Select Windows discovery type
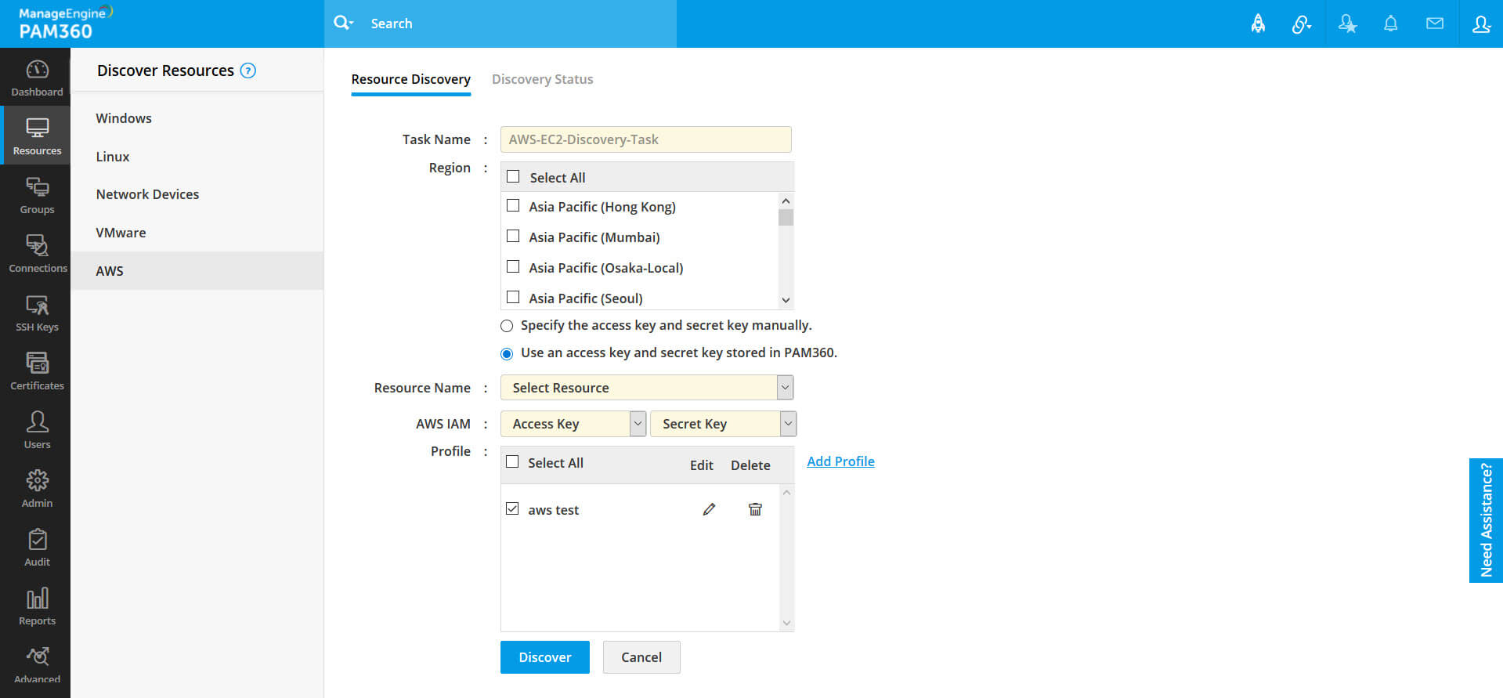The width and height of the screenshot is (1503, 698). (x=197, y=118)
